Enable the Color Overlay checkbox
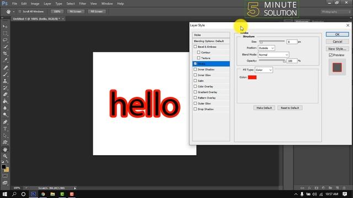The width and height of the screenshot is (353, 198). (195, 86)
